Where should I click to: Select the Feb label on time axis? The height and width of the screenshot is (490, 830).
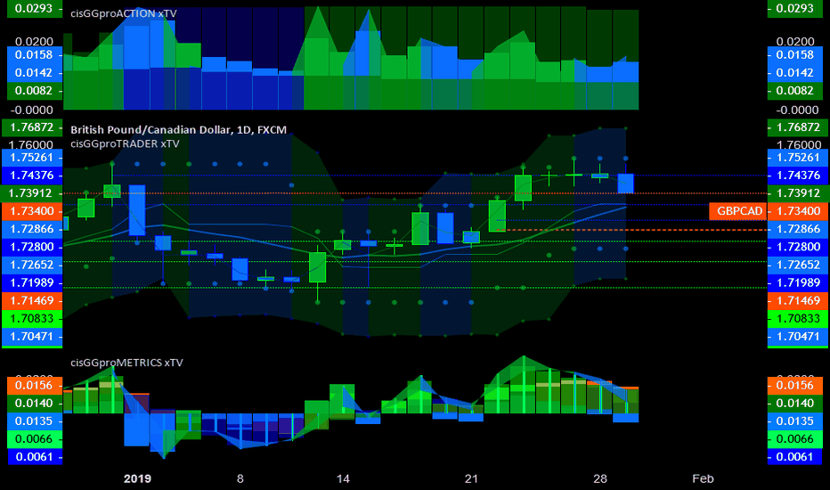pos(703,479)
